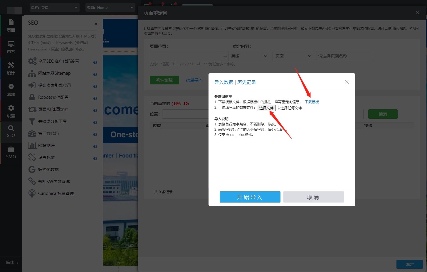The height and width of the screenshot is (272, 427).
Task: Select 关键词分析工具 in SEO menu
Action: pos(52,121)
